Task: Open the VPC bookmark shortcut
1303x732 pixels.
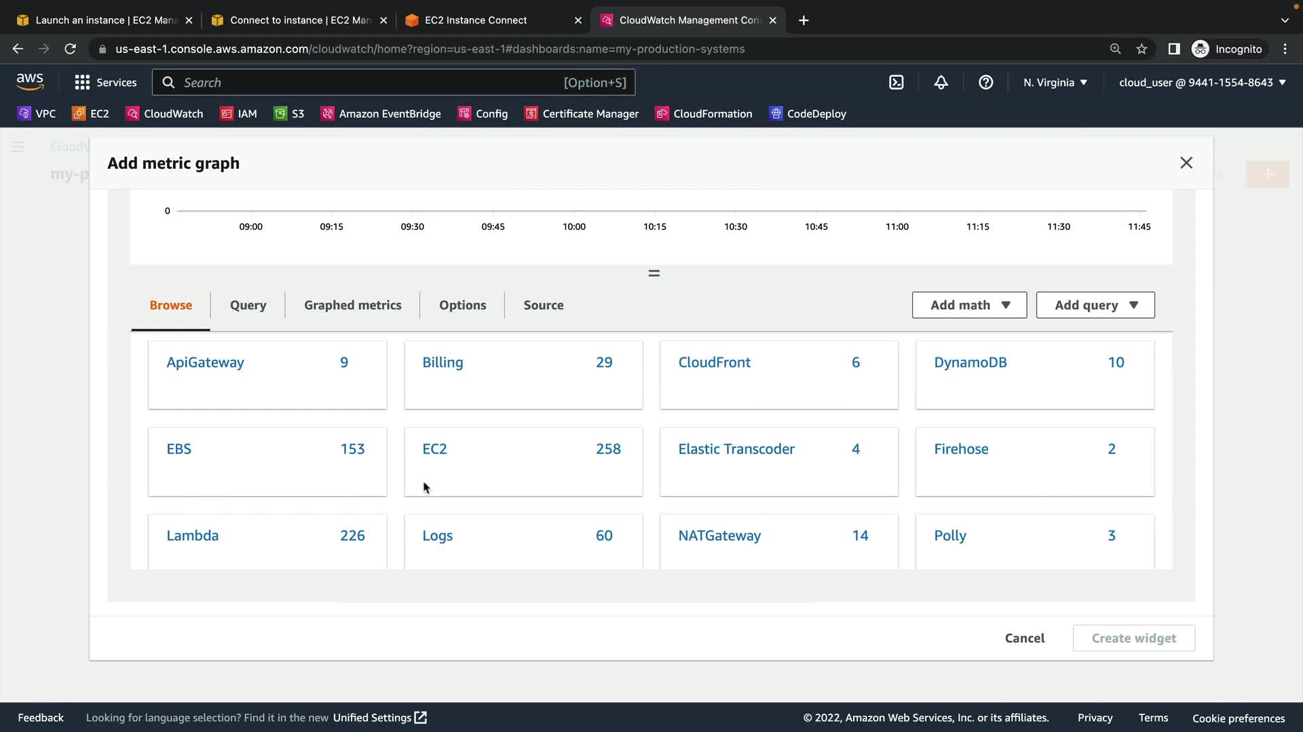Action: pos(37,114)
